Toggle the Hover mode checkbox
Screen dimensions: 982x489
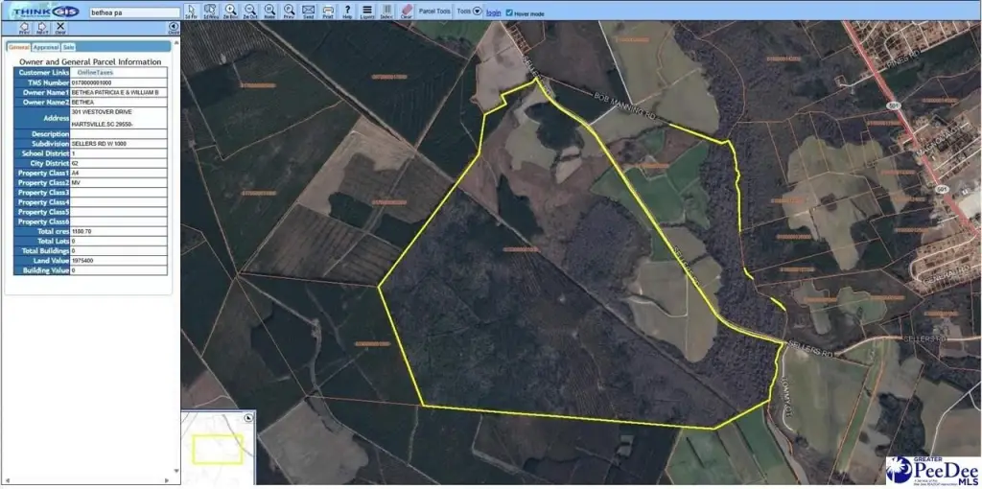point(509,12)
